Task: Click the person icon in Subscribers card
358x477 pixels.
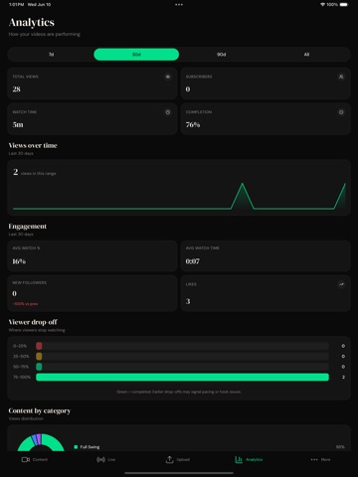Action: pyautogui.click(x=341, y=77)
